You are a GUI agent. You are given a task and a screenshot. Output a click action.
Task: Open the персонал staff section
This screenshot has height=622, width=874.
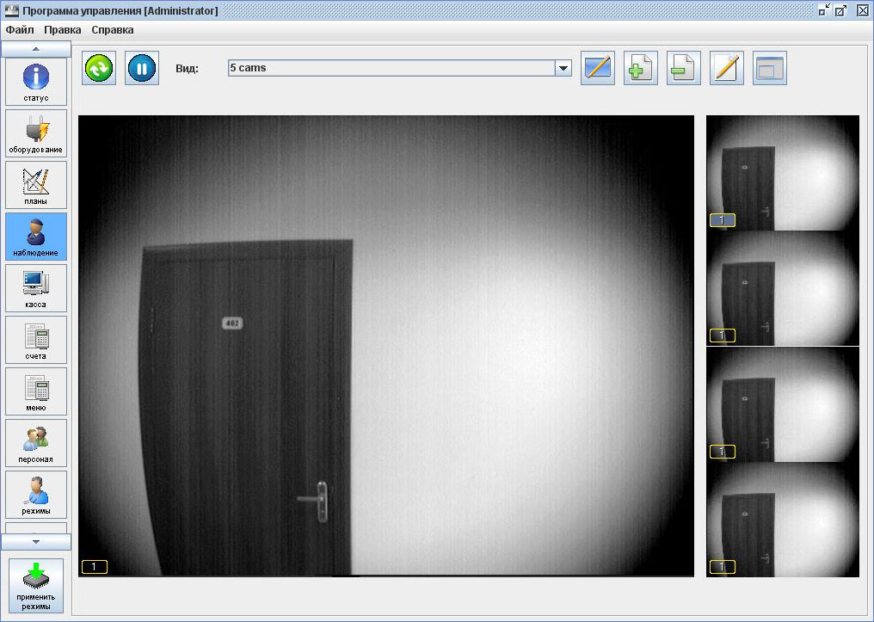[35, 443]
